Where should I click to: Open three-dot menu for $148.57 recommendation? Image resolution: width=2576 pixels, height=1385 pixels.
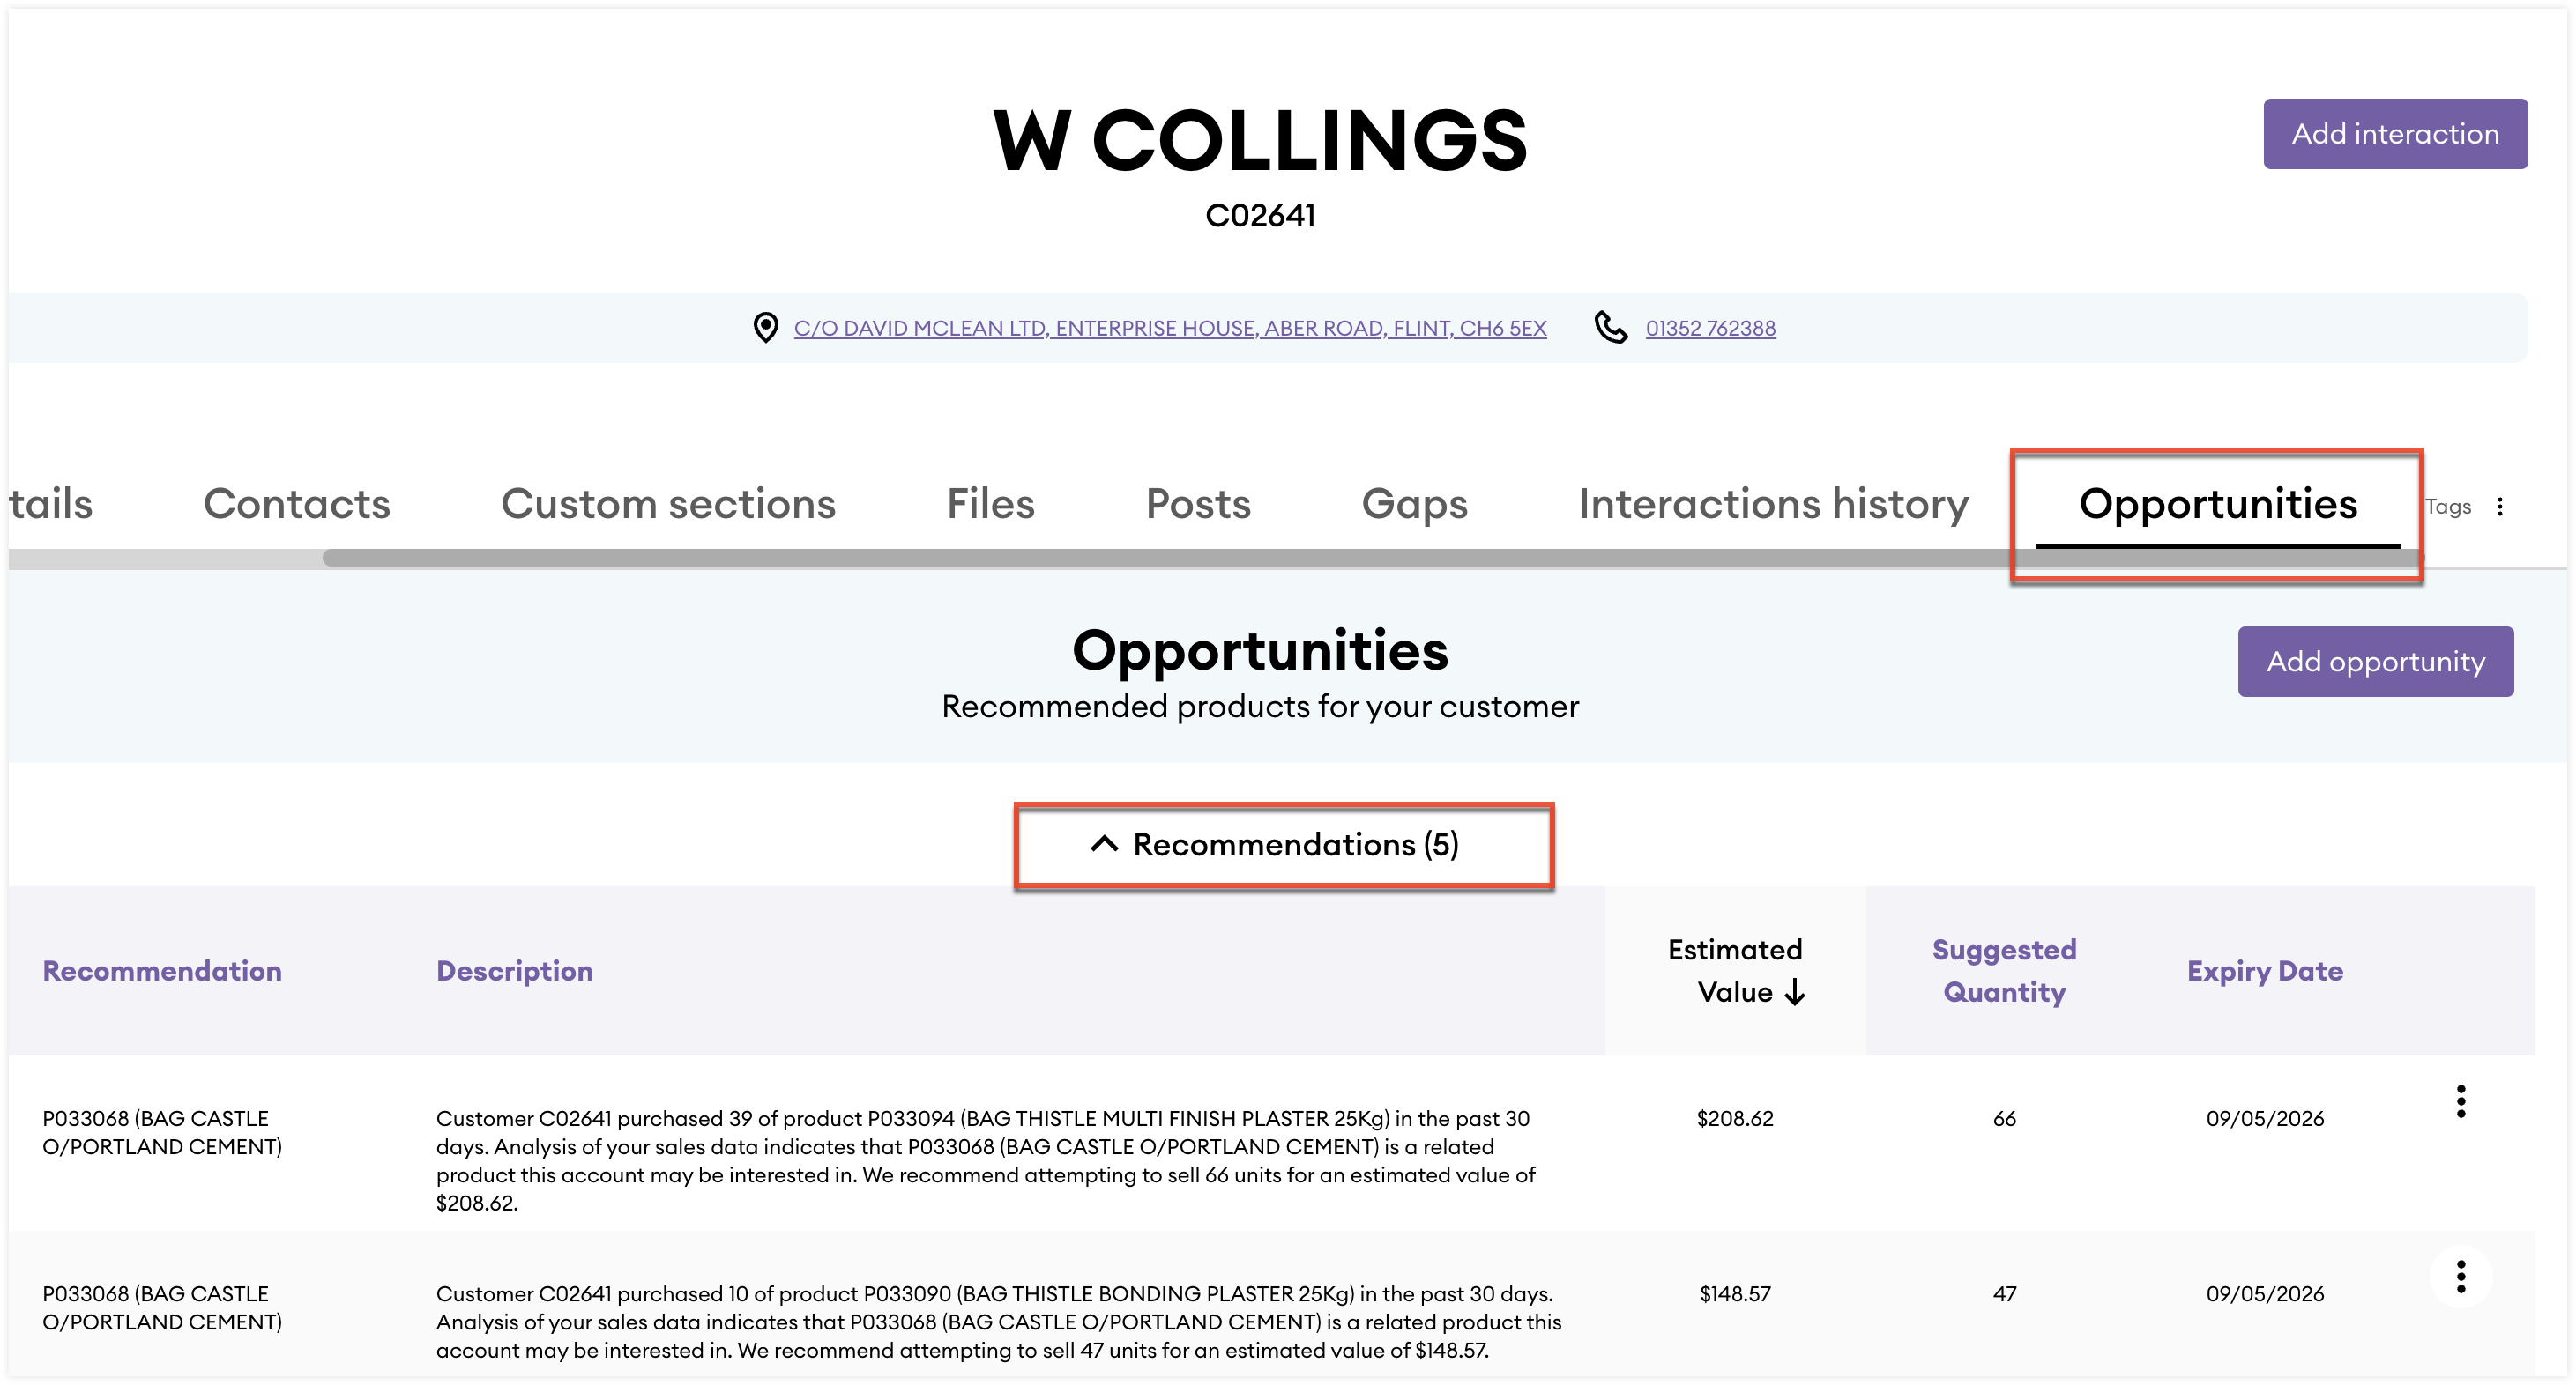click(x=2461, y=1276)
